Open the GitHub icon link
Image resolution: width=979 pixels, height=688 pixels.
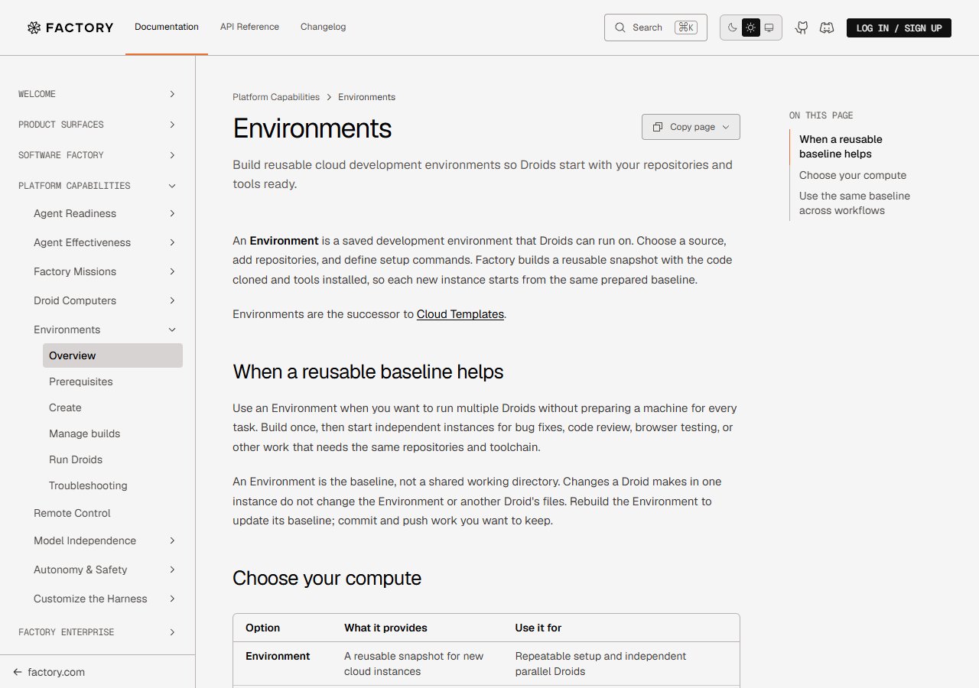tap(802, 28)
